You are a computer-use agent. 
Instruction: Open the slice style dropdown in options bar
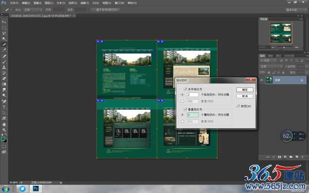pyautogui.click(x=33, y=10)
